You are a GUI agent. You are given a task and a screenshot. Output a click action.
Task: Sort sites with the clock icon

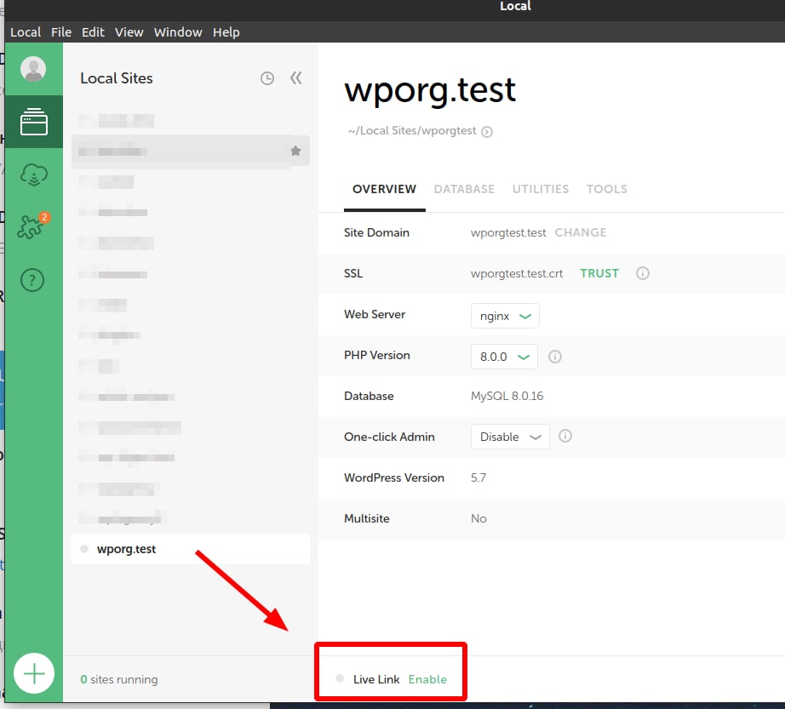pos(267,78)
